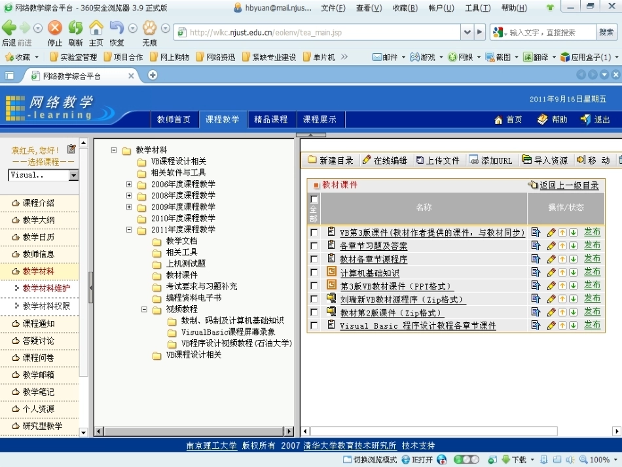Go to the browser Home page icon

pos(96,28)
